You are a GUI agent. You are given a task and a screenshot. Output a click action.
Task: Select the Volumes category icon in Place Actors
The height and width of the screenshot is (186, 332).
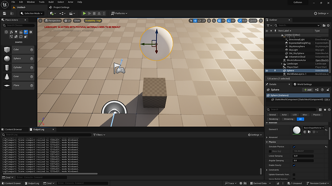coord(21,37)
